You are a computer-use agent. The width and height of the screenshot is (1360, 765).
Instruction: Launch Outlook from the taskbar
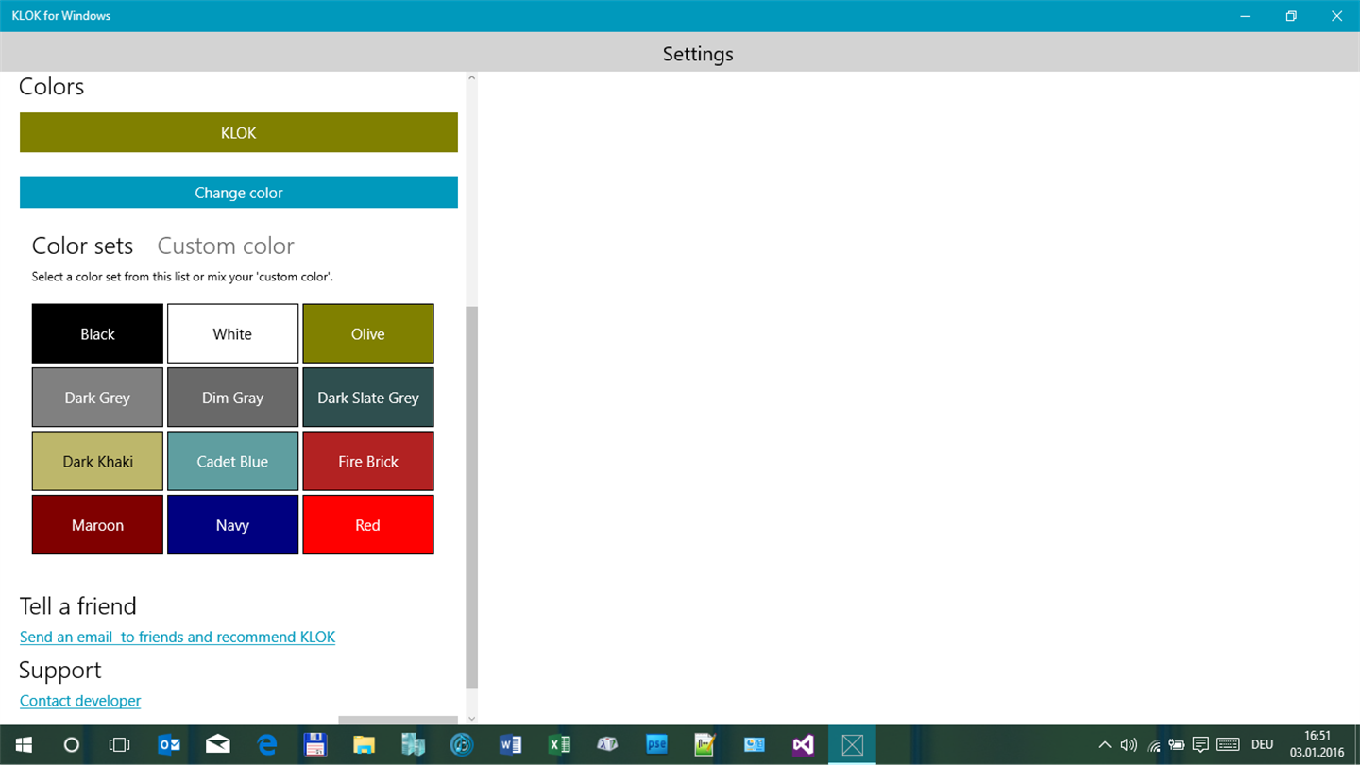pos(169,745)
